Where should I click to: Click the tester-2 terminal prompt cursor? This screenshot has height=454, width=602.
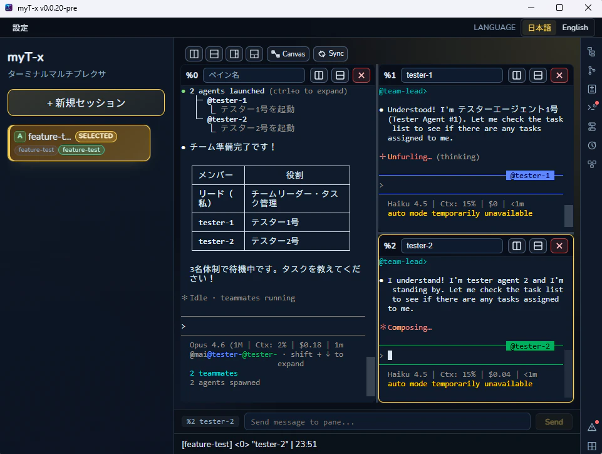click(x=390, y=355)
